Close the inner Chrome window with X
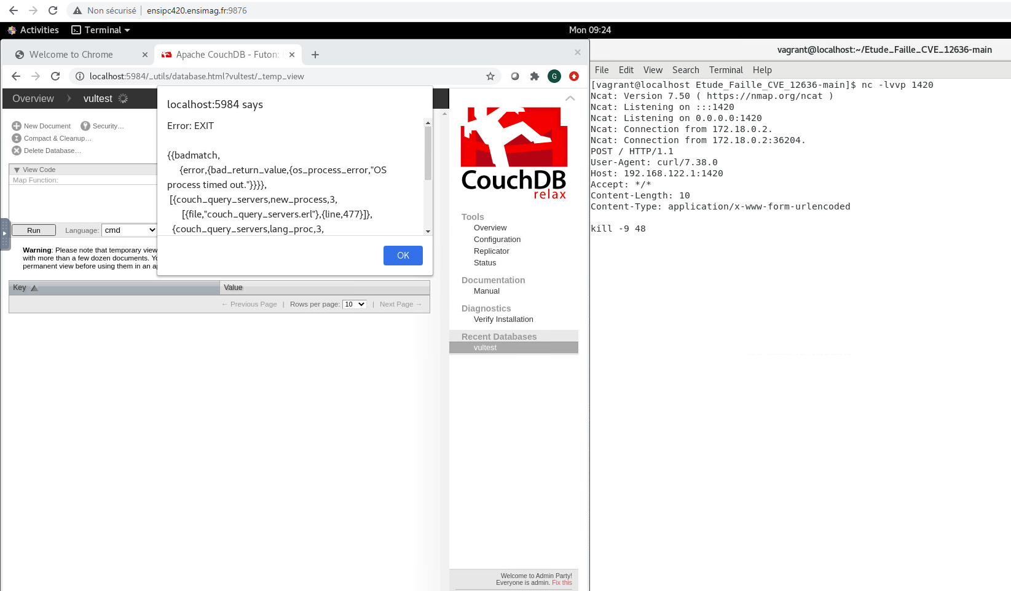 pos(578,52)
